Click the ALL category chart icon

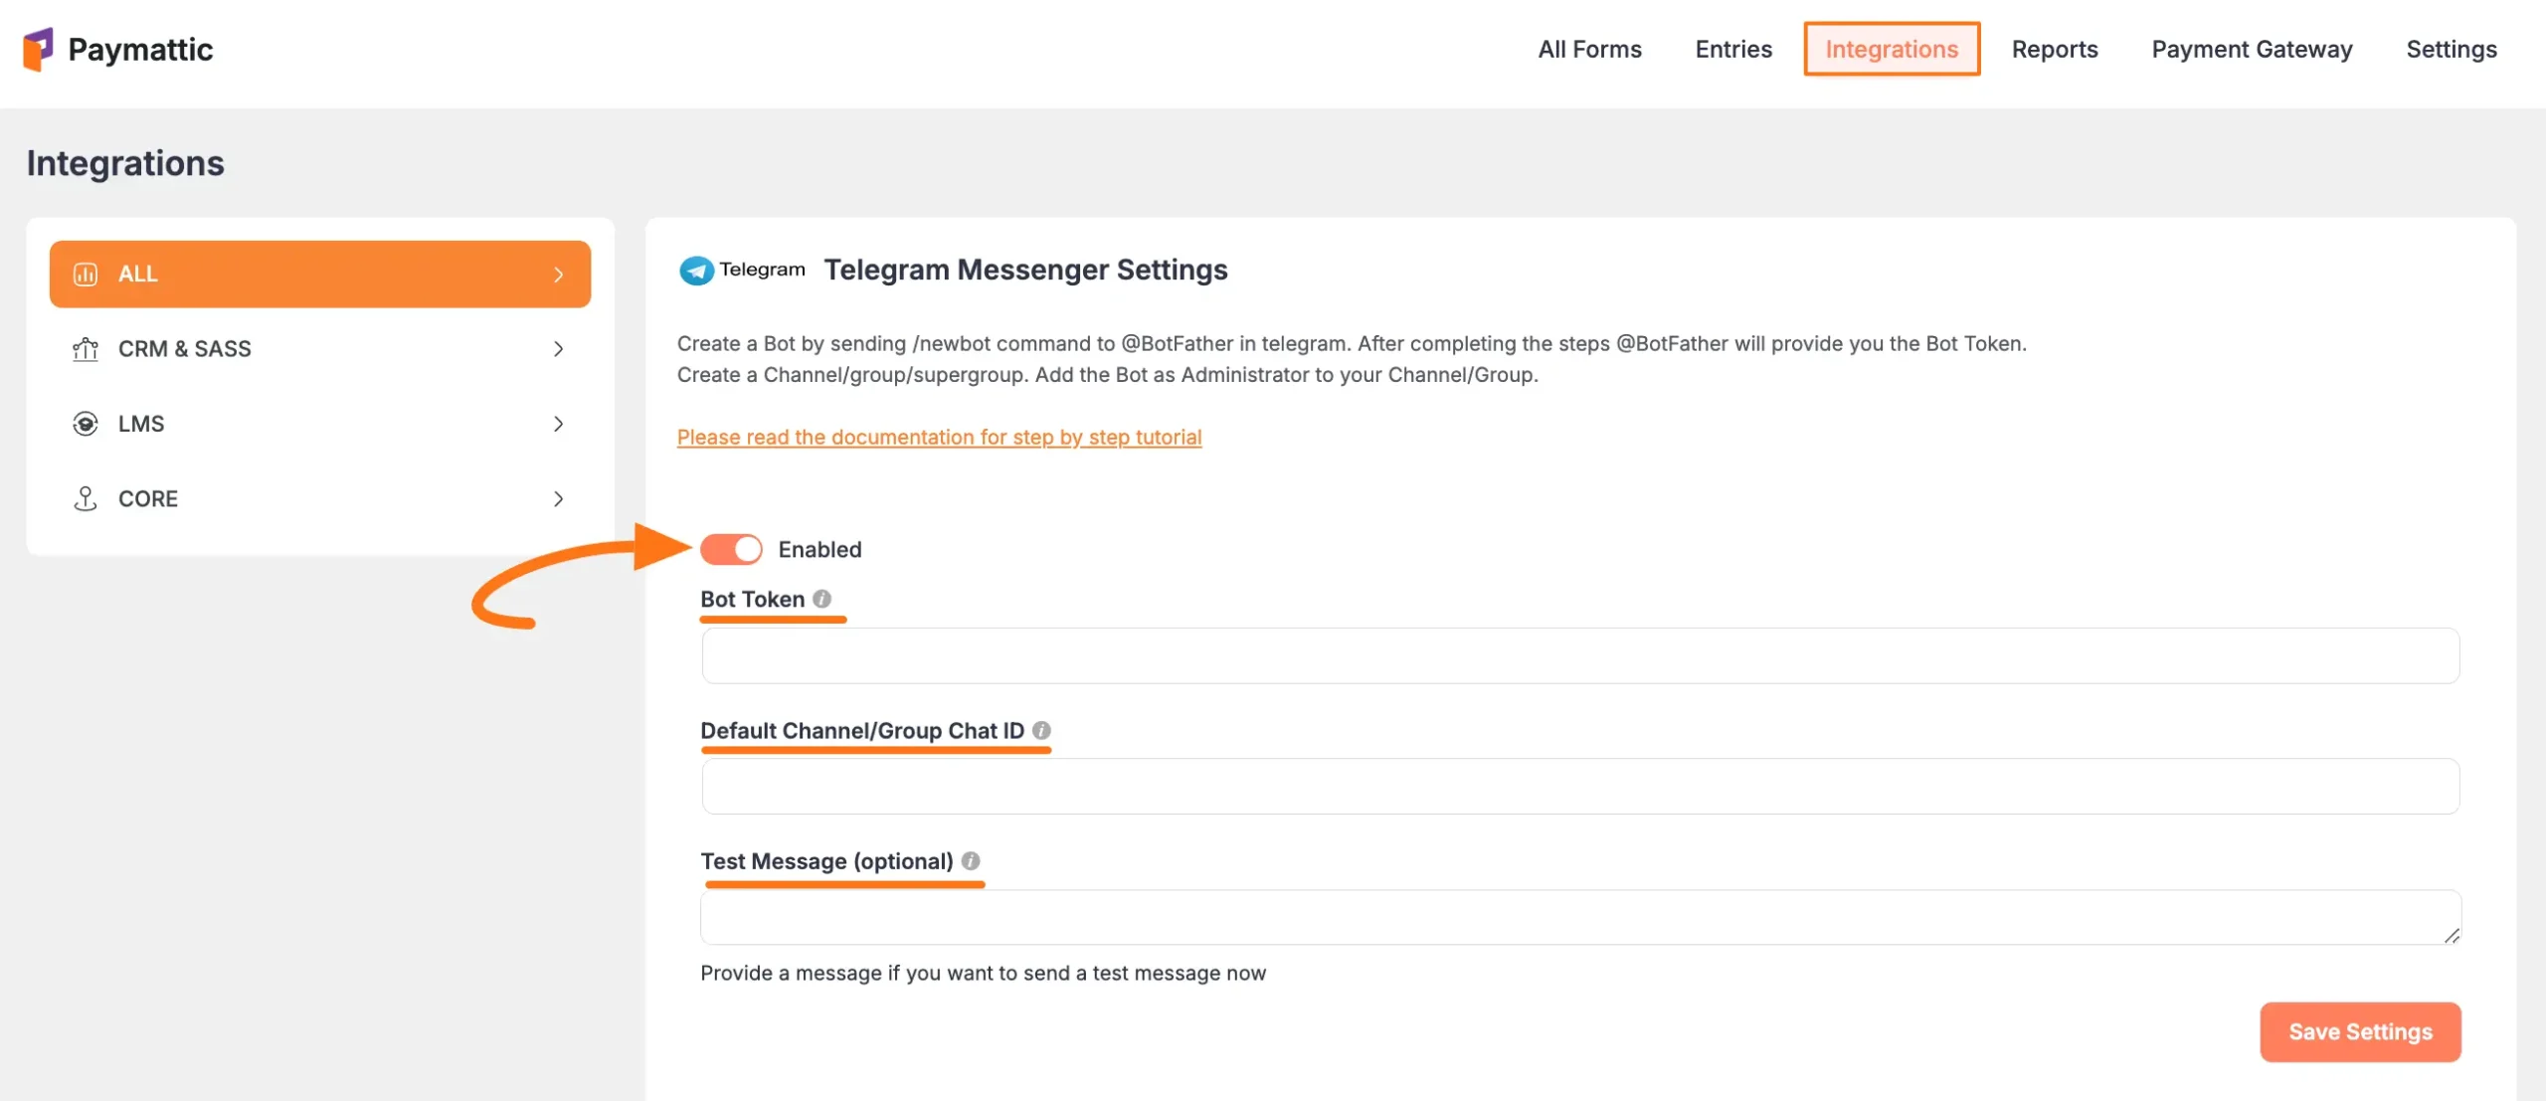coord(86,274)
